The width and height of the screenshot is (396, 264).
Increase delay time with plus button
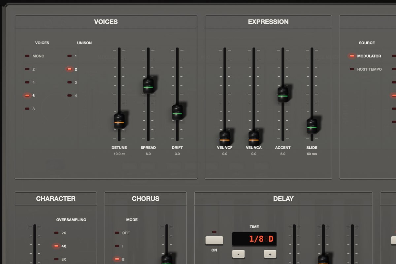pos(270,254)
